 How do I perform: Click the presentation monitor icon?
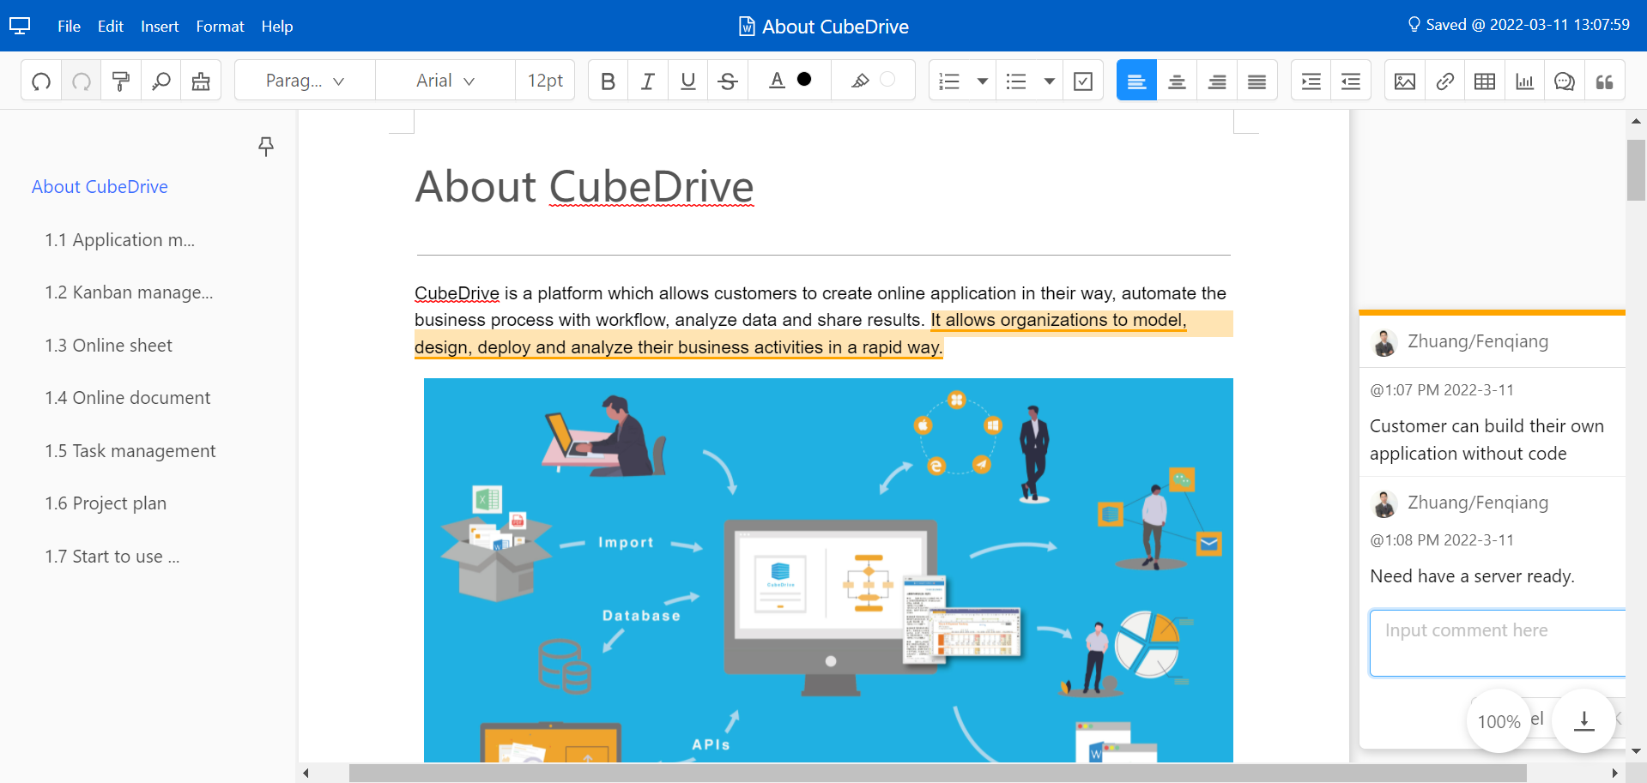tap(20, 26)
